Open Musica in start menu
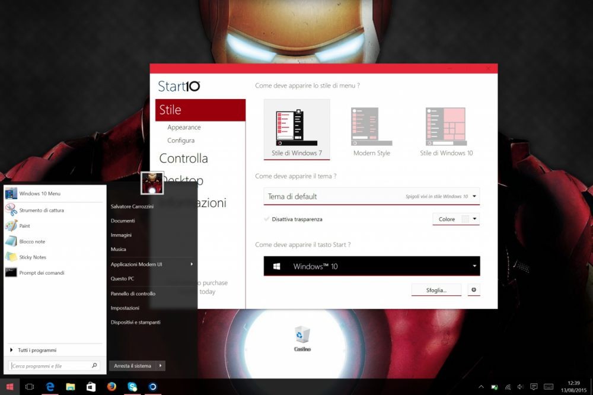The width and height of the screenshot is (593, 395). [x=119, y=249]
